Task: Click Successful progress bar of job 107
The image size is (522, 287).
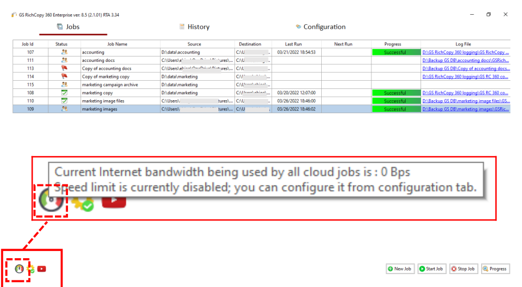Action: [x=396, y=52]
